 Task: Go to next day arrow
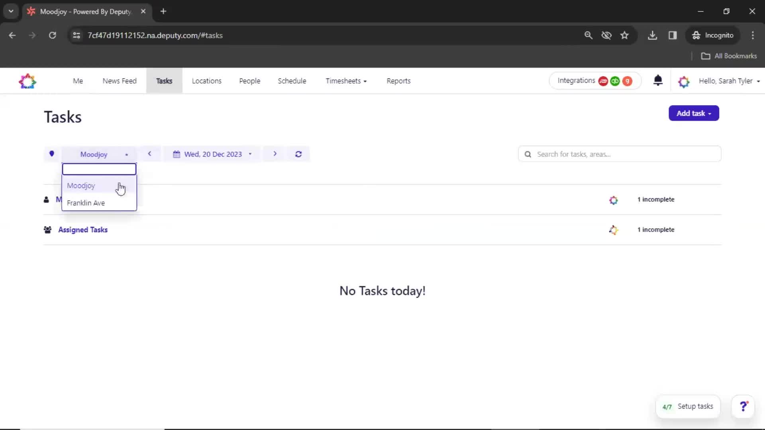click(x=275, y=154)
